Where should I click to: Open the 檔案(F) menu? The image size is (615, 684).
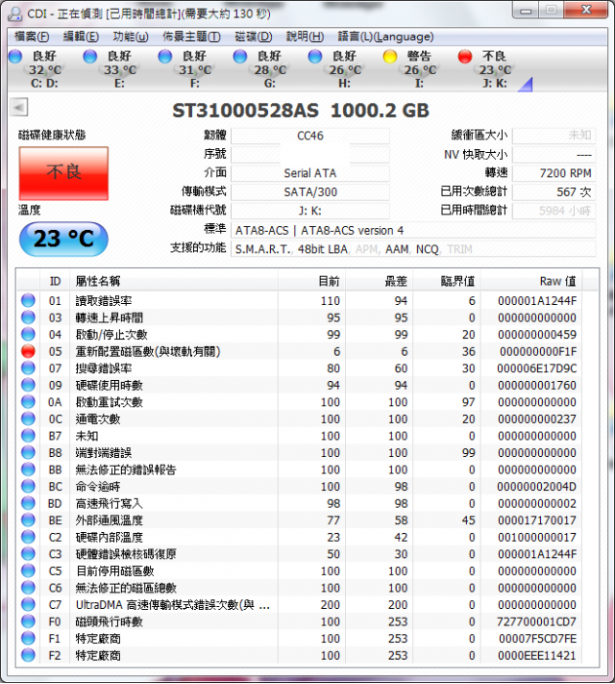[32, 37]
